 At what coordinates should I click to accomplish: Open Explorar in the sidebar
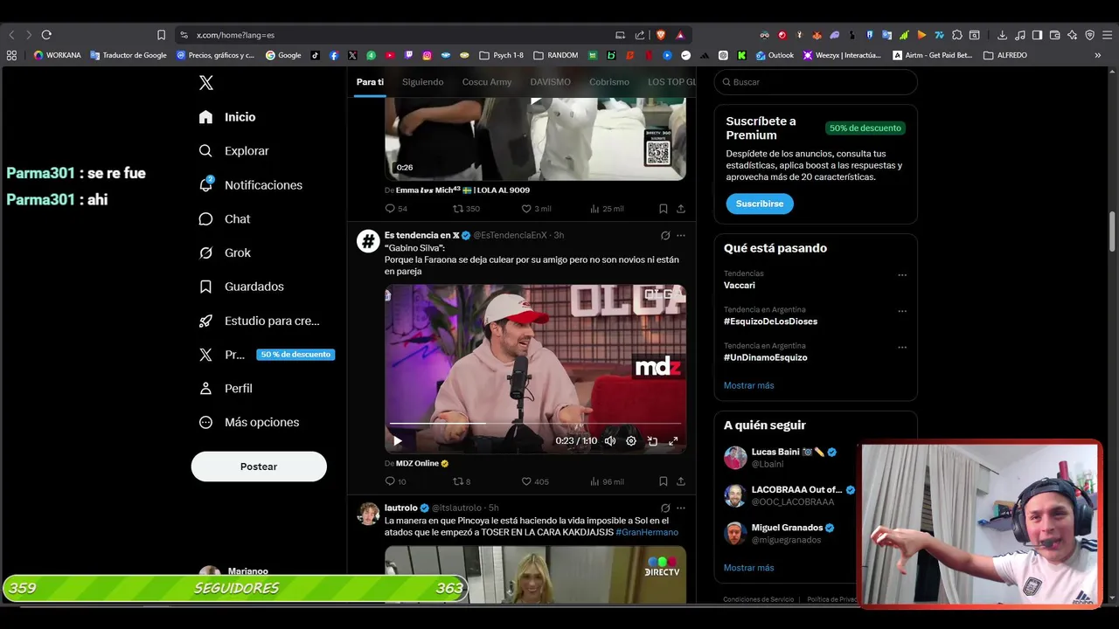tap(233, 151)
